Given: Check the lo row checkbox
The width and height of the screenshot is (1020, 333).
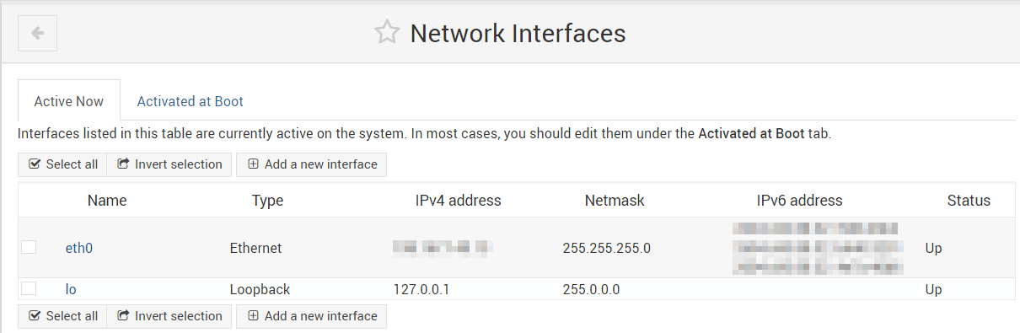Looking at the screenshot, I should [x=29, y=288].
